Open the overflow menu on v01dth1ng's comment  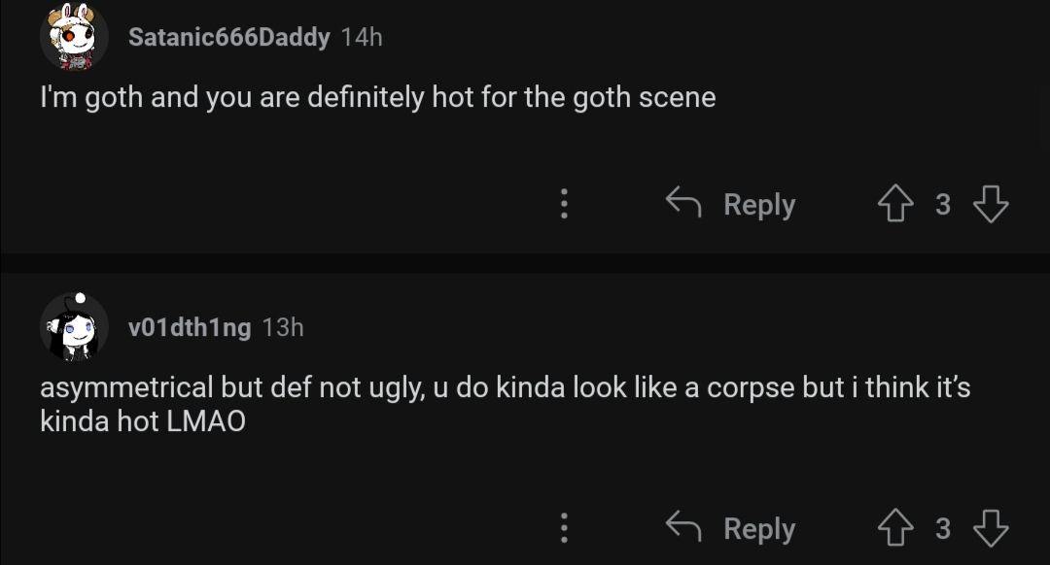(x=564, y=528)
